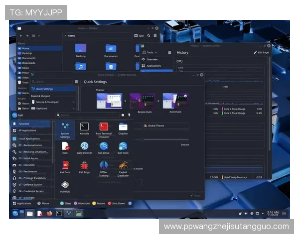The width and height of the screenshot is (299, 239).
Task: Select the Automatic theme thumbnail
Action: pyautogui.click(x=175, y=101)
